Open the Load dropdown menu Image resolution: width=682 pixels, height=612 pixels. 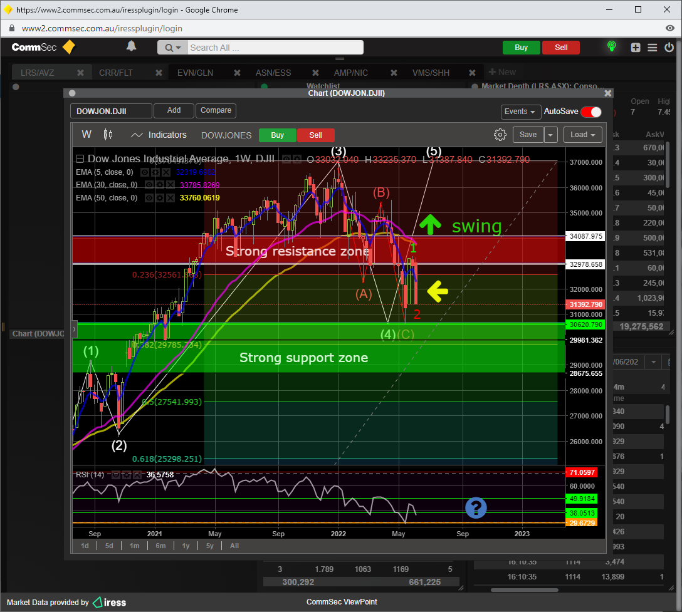(582, 135)
